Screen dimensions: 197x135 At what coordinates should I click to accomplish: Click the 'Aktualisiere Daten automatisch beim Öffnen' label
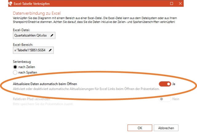pyautogui.click(x=45, y=84)
